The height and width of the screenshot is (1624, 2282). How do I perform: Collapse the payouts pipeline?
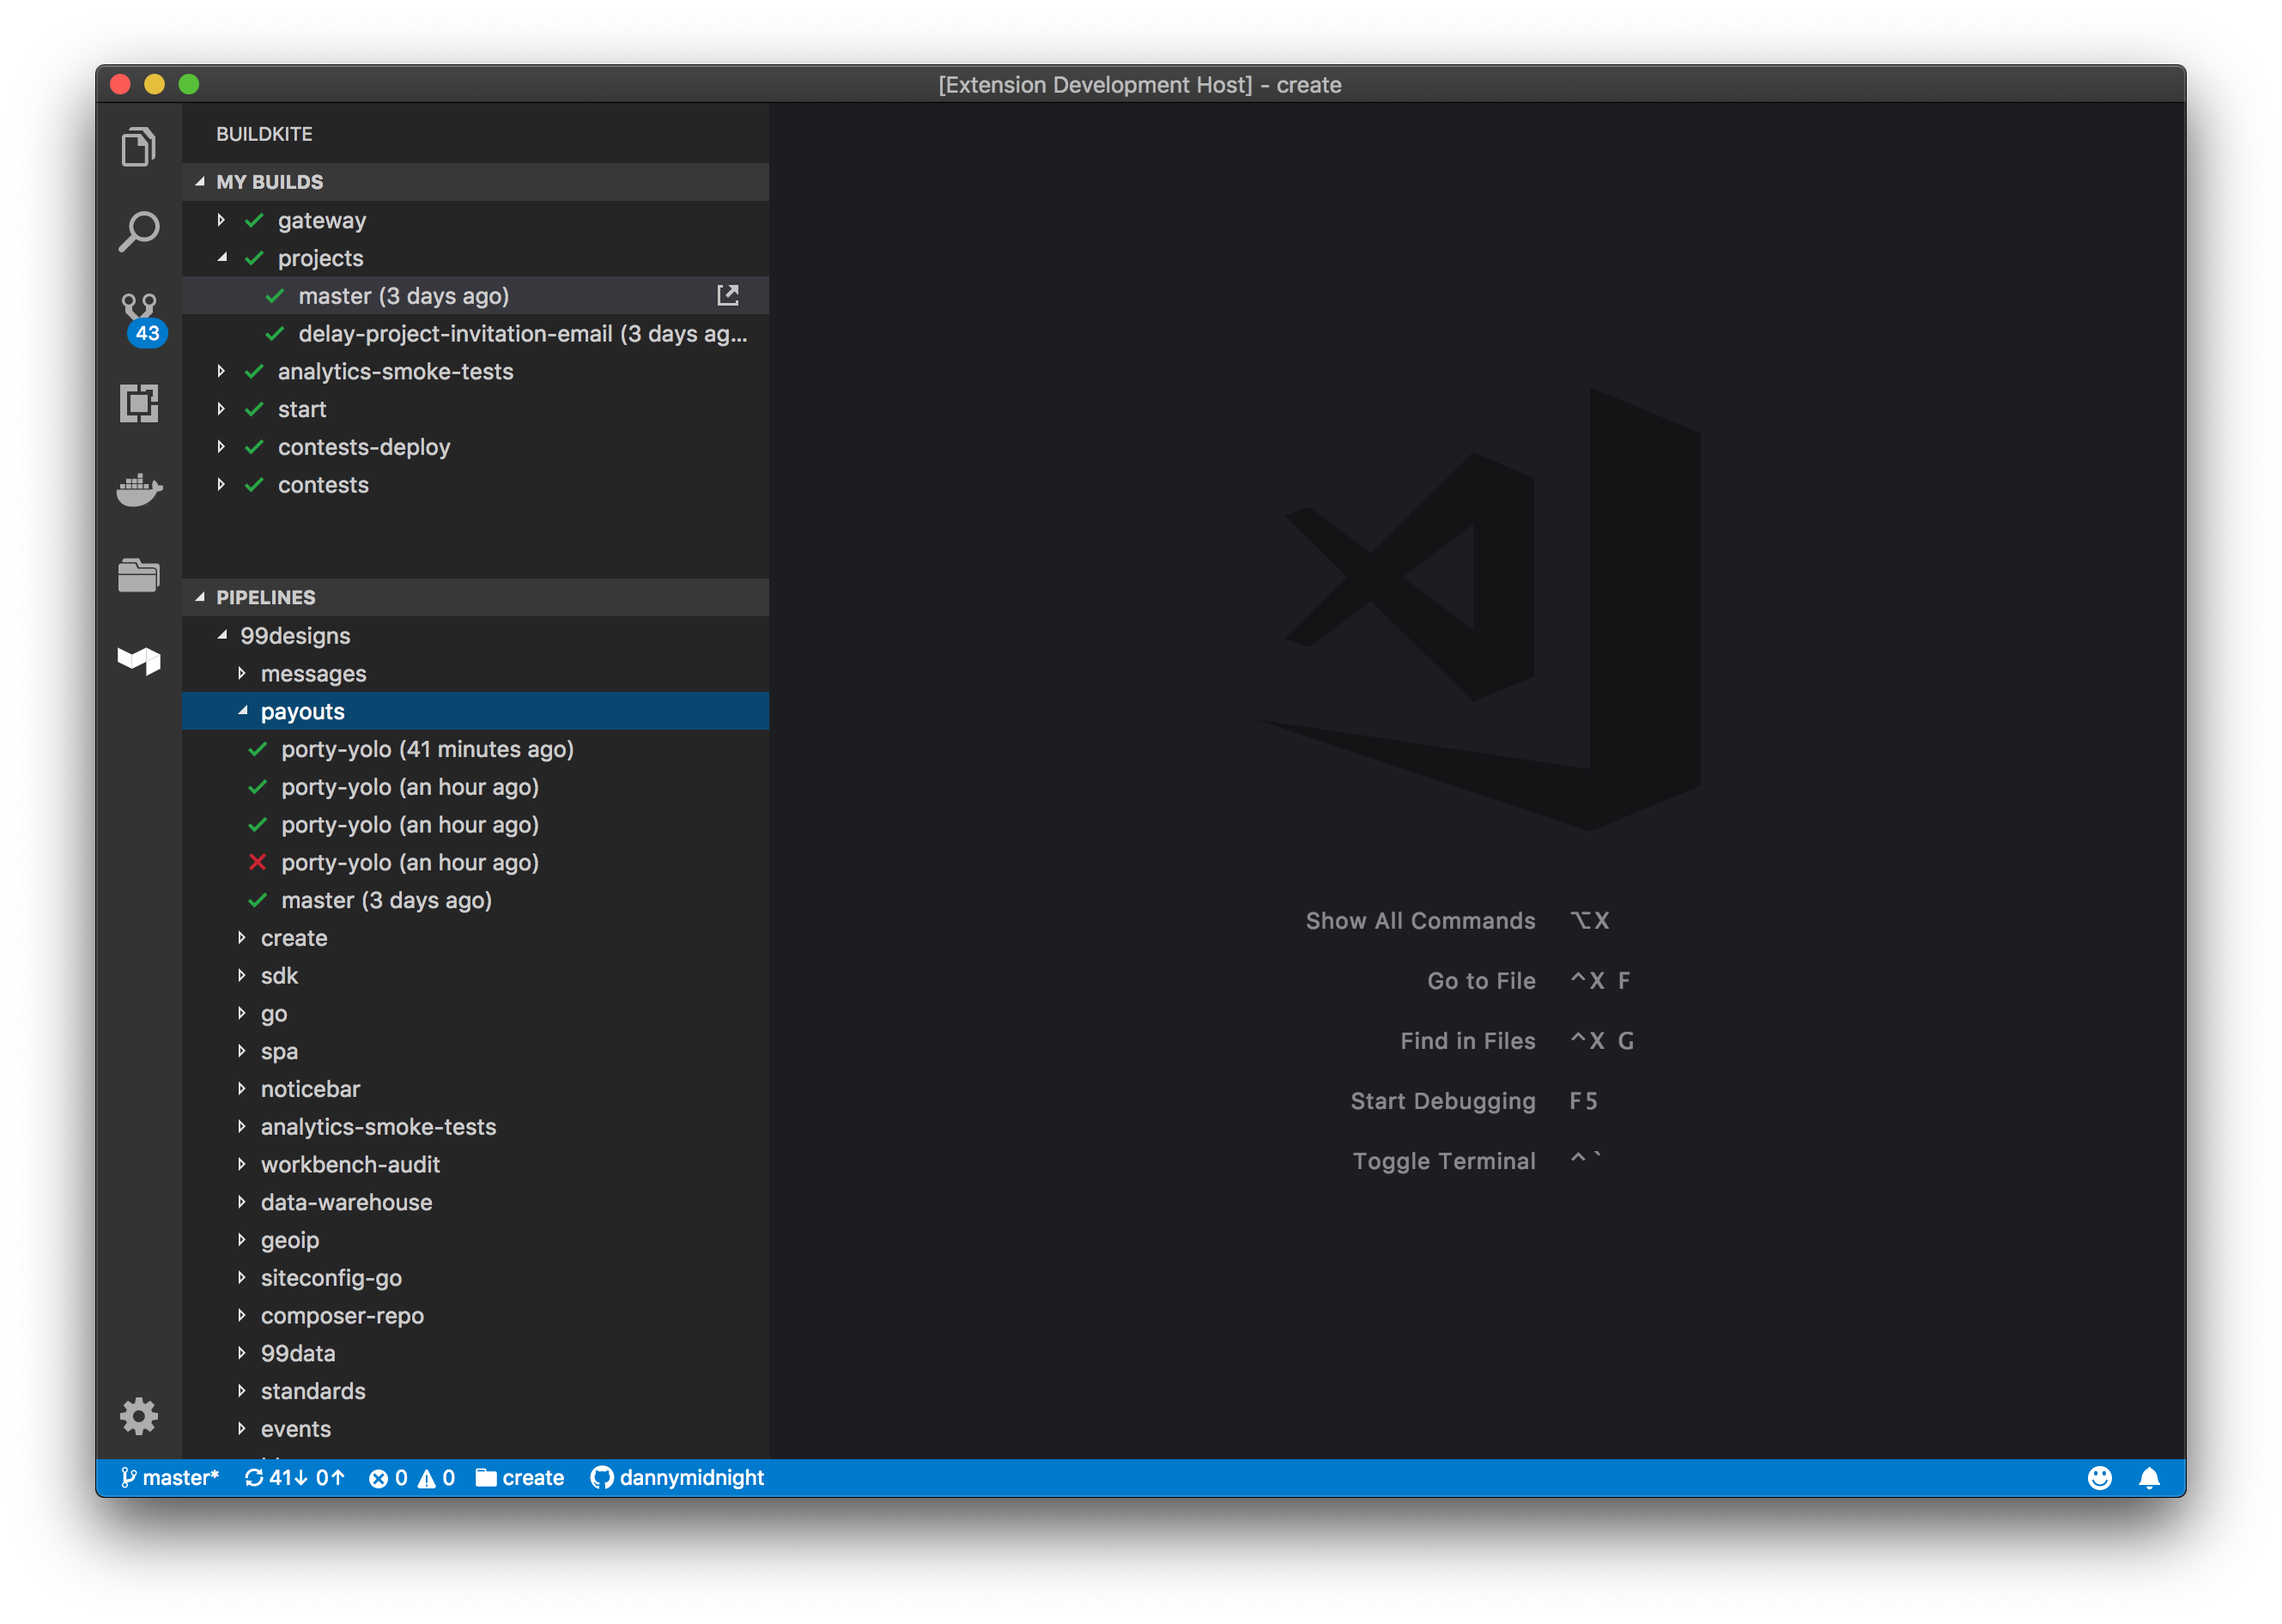click(242, 711)
